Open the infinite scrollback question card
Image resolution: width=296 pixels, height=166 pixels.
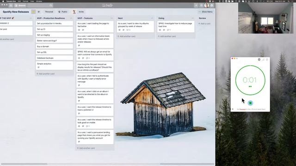[x=95, y=67]
